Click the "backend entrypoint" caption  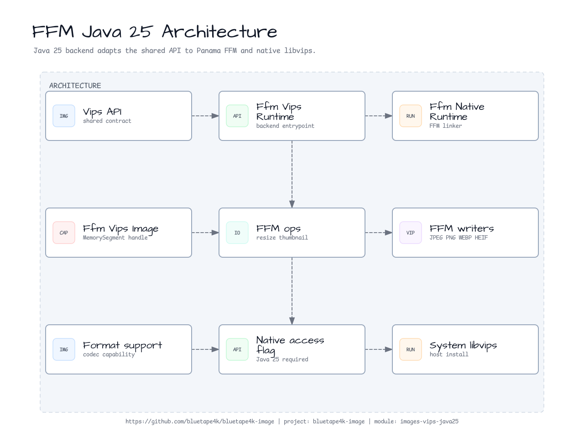point(285,126)
